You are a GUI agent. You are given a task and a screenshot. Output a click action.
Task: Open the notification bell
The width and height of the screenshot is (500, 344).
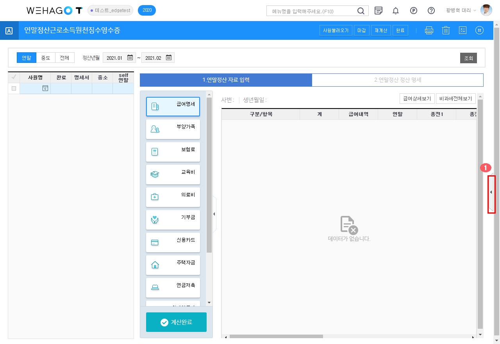pos(396,11)
